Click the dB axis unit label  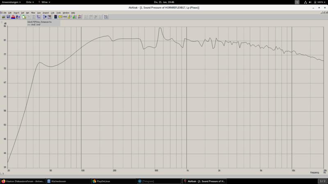[5, 23]
